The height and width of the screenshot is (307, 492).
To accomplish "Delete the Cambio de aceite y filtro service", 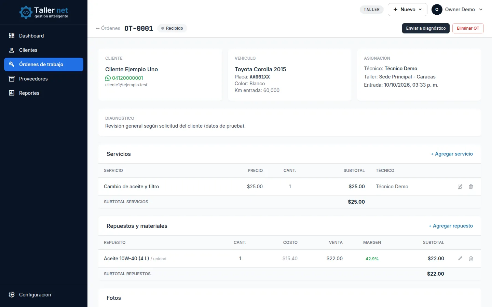I will pos(471,187).
